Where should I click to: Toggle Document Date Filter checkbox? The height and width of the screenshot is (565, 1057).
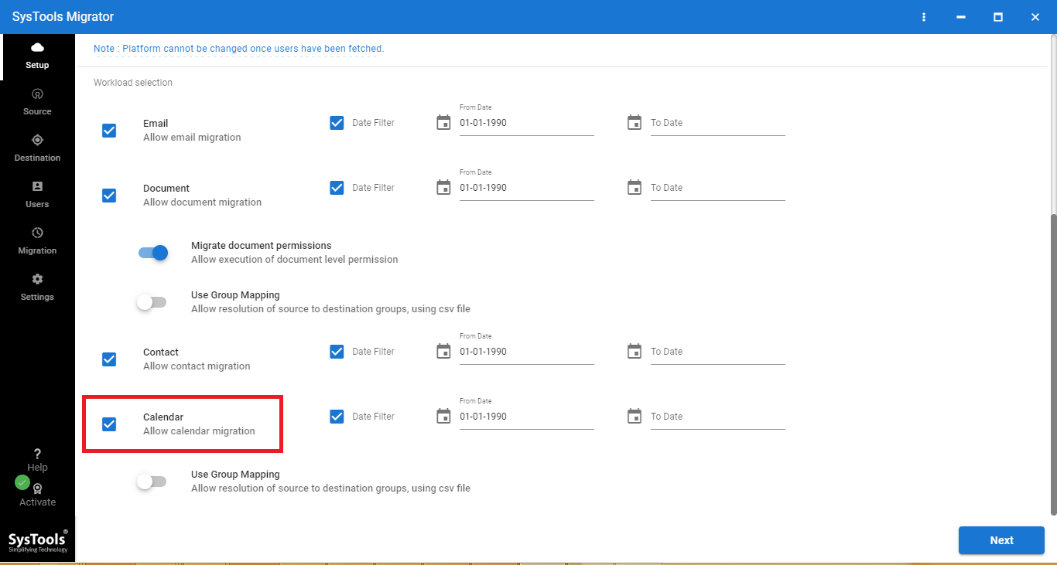click(337, 187)
